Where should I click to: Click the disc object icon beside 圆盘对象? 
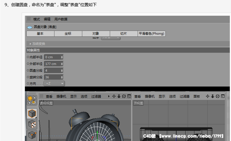coord(30,27)
